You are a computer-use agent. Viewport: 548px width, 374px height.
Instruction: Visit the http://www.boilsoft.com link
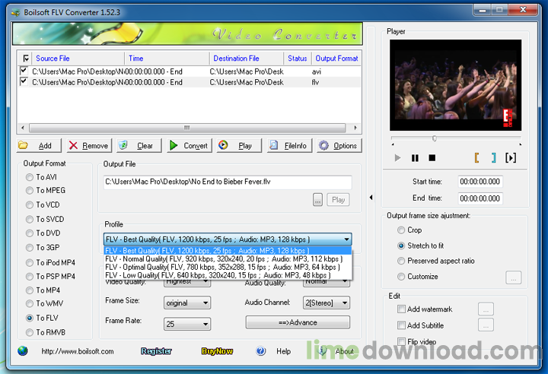[78, 351]
